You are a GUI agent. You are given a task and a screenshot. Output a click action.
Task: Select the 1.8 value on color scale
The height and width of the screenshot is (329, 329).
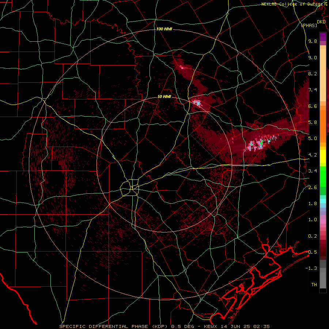click(313, 204)
